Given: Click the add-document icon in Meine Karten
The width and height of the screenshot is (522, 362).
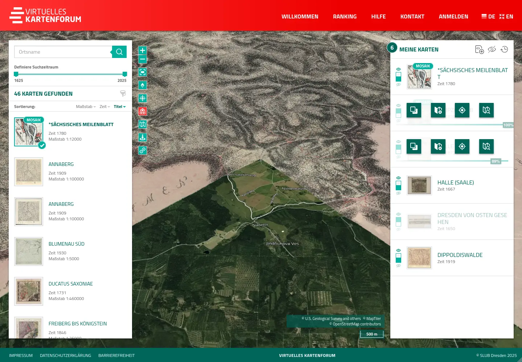Looking at the screenshot, I should tap(480, 50).
